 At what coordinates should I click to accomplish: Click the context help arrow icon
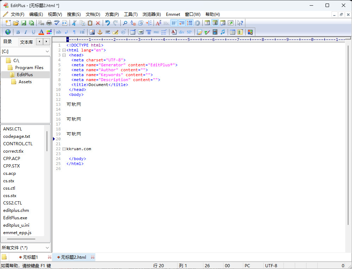240,23
